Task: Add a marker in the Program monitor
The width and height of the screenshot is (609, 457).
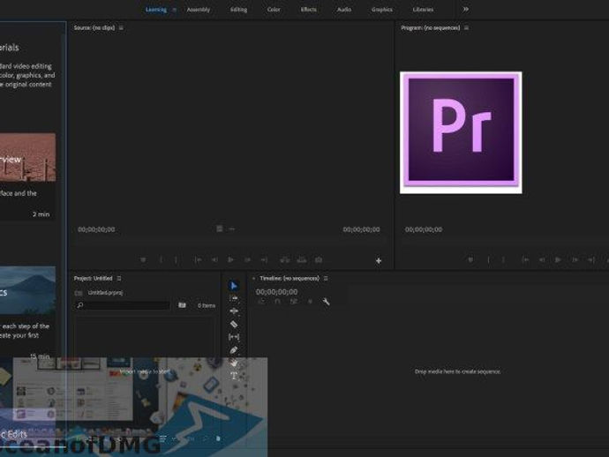Action: tap(470, 259)
